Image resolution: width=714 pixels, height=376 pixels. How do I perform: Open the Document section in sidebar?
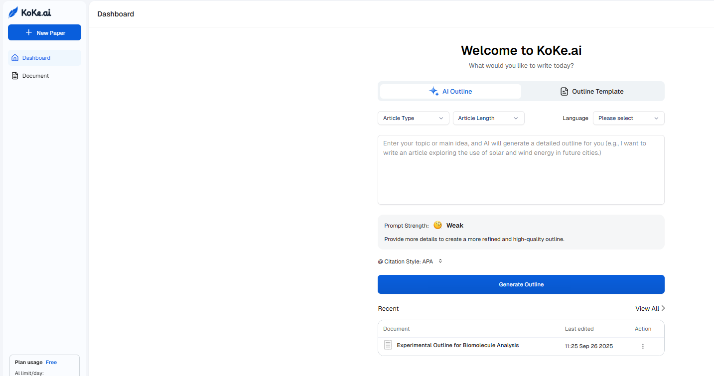tap(44, 76)
